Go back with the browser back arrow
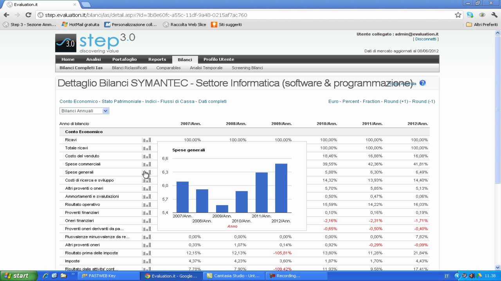Image resolution: width=501 pixels, height=281 pixels. pos(6,15)
